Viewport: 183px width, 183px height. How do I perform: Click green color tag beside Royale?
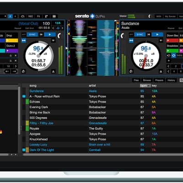(x=27, y=129)
